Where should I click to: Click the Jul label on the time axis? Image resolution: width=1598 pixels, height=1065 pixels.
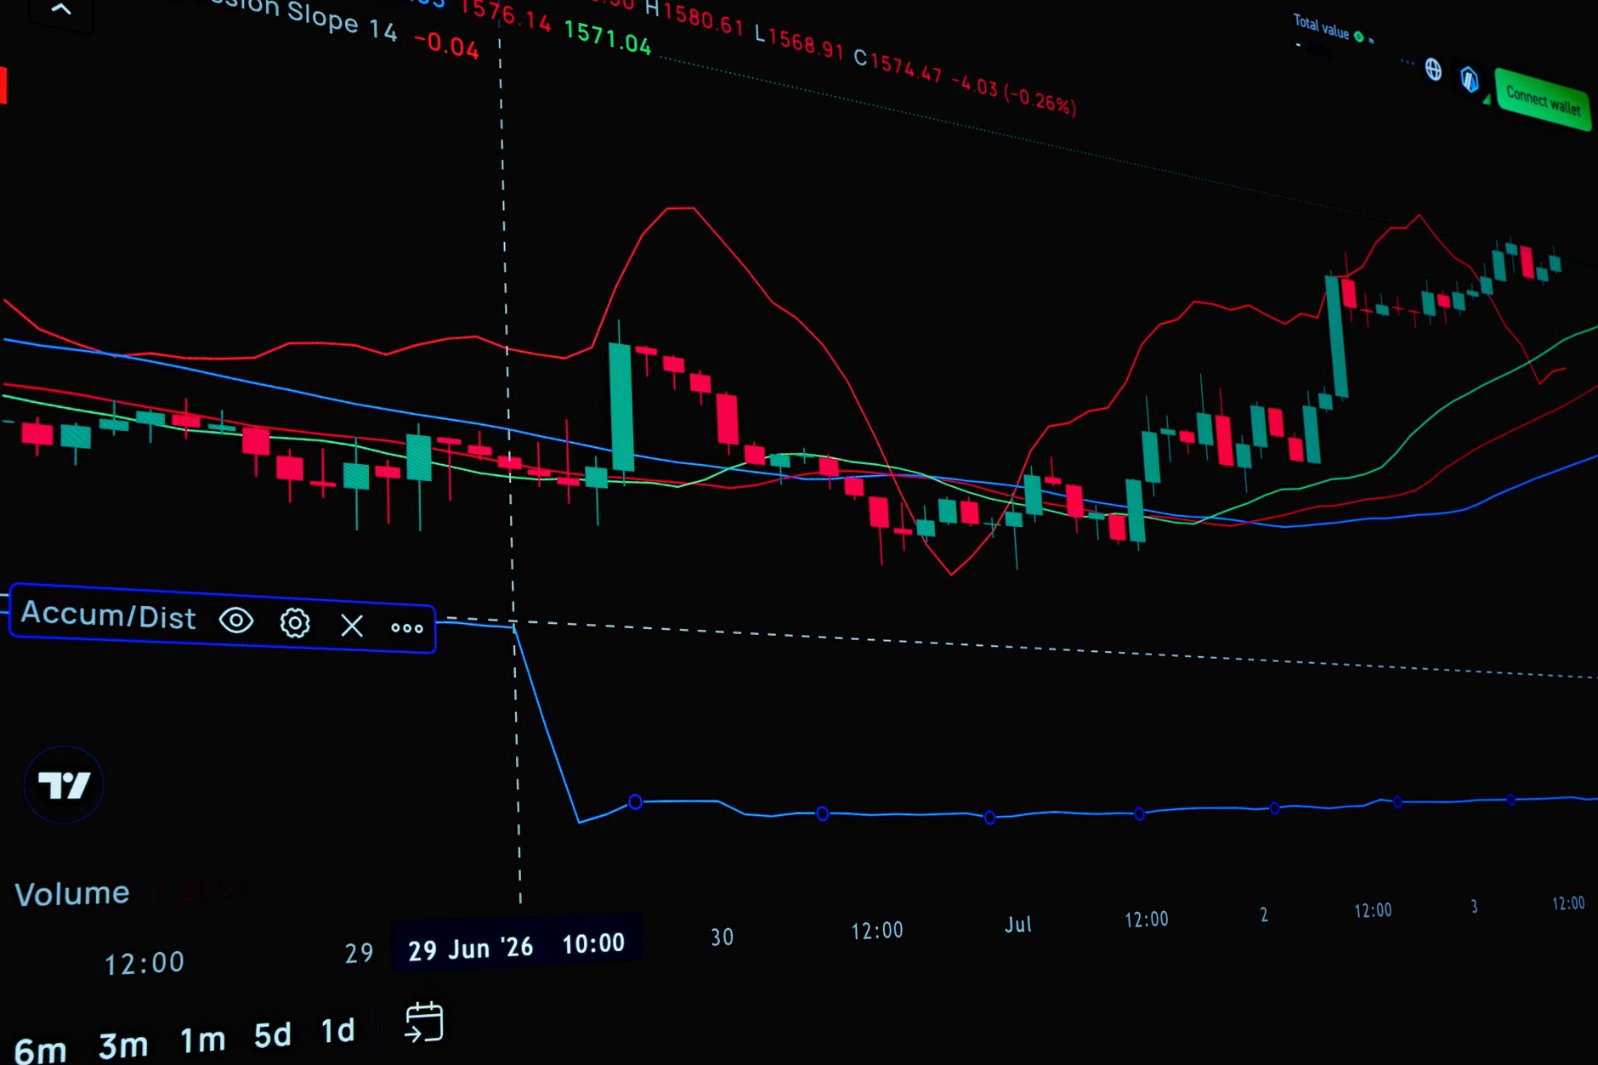[1017, 924]
